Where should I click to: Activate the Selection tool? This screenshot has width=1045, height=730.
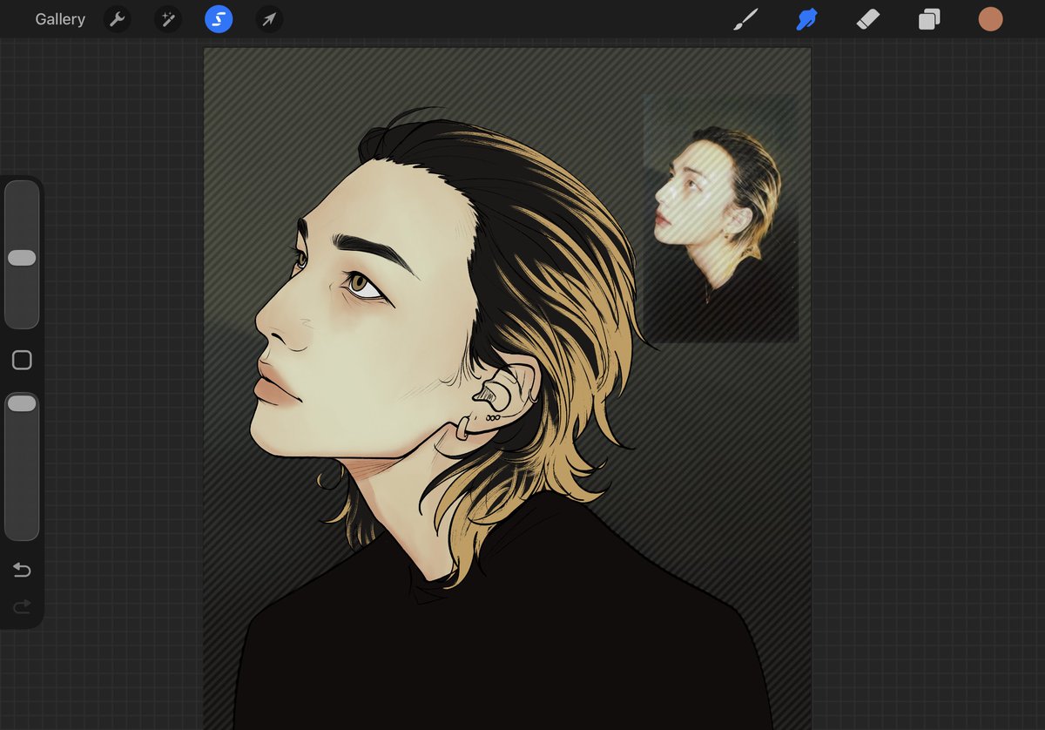[218, 18]
